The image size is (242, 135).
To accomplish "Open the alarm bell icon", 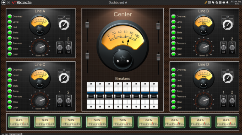I will pos(227,2).
